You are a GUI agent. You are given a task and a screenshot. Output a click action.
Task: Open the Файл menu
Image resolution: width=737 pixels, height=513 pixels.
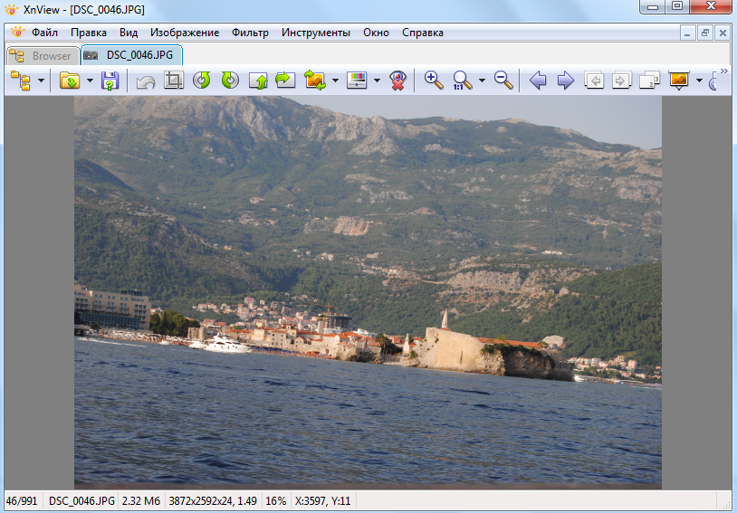click(x=44, y=33)
